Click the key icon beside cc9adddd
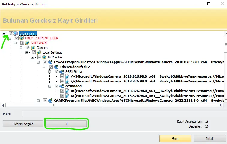227x144 pixels. tap(61, 86)
